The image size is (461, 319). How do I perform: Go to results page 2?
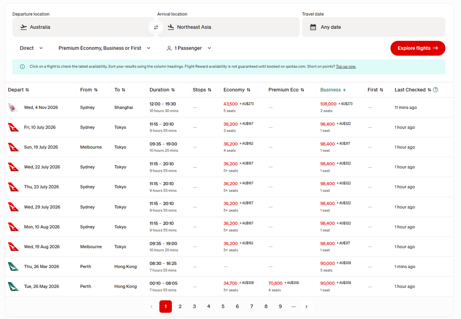click(x=180, y=306)
